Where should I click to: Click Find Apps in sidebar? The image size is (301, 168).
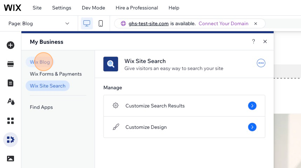tap(41, 107)
